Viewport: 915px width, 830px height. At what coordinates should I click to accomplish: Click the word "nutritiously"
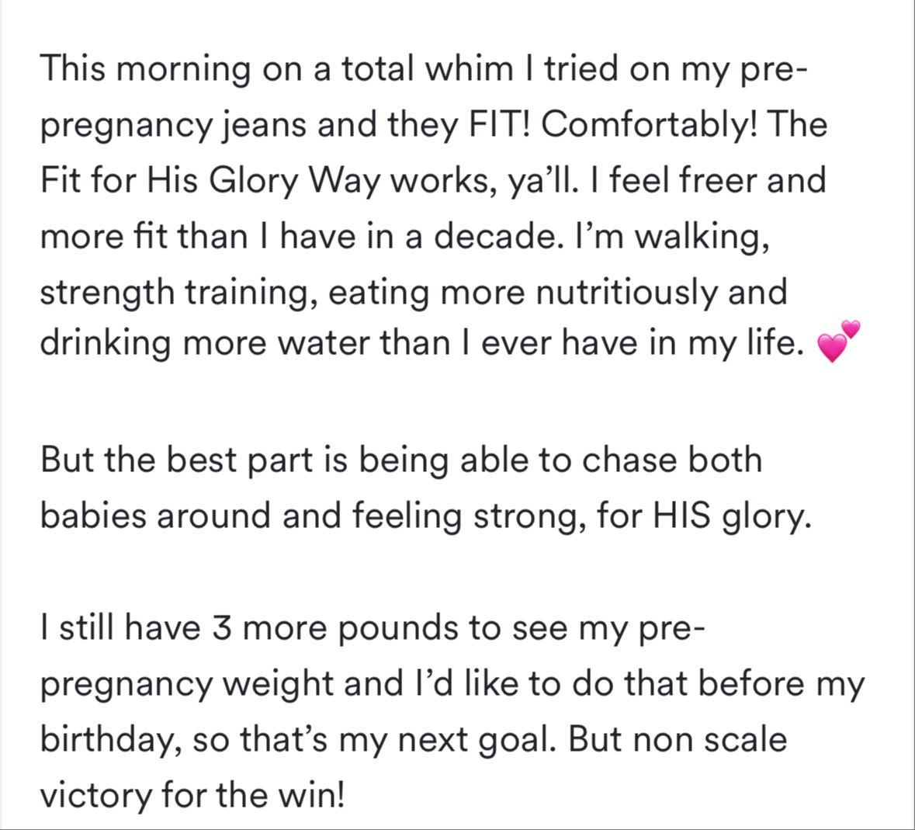pos(626,293)
